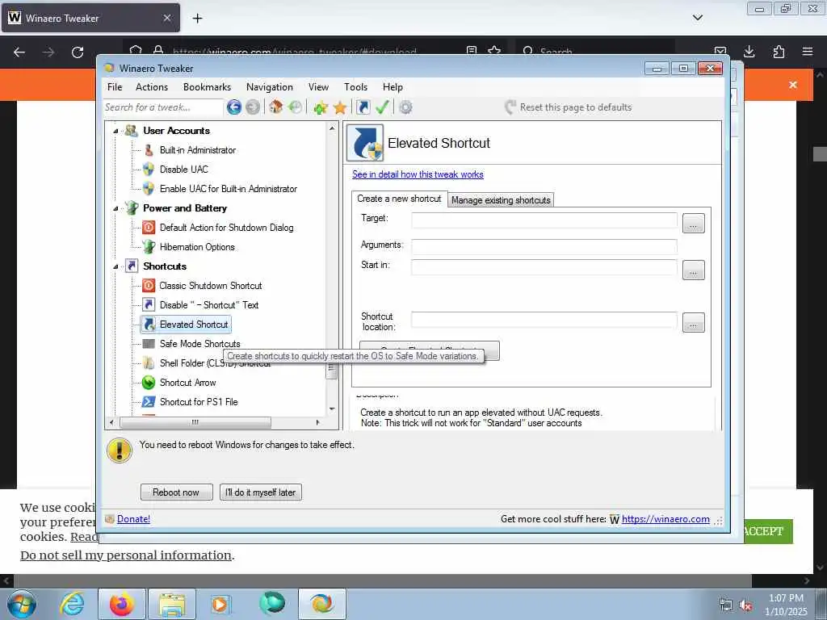Browse for the Target file
This screenshot has height=620, width=827.
coord(693,224)
